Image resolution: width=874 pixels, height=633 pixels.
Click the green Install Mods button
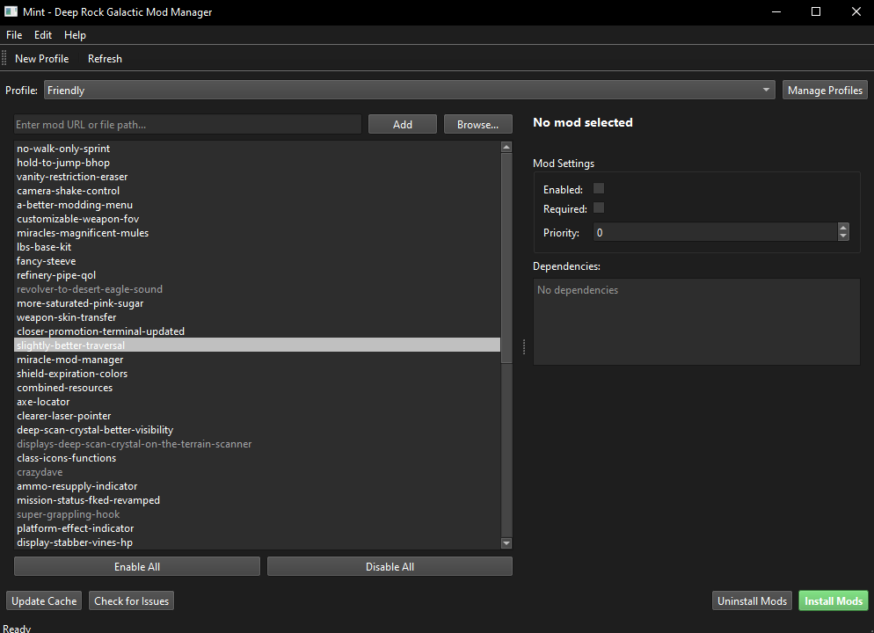pos(834,601)
